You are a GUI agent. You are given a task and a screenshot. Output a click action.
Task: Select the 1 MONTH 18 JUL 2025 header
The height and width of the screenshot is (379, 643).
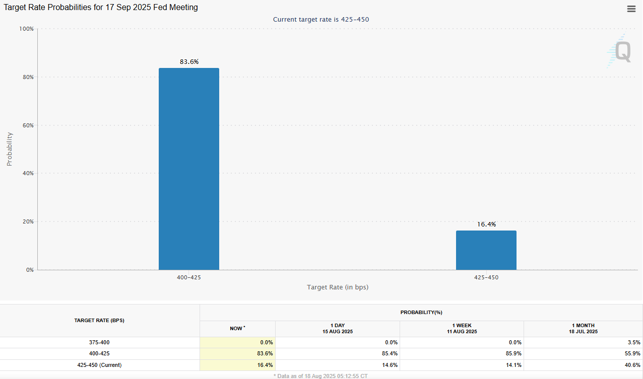(x=583, y=328)
